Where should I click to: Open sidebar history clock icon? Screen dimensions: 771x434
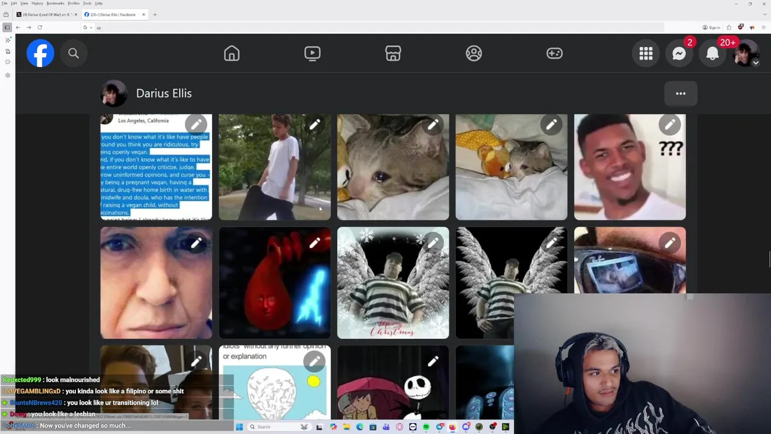(7, 62)
